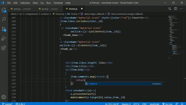Open the Edit menu
Screen dimensions: 186x105
(15, 3)
